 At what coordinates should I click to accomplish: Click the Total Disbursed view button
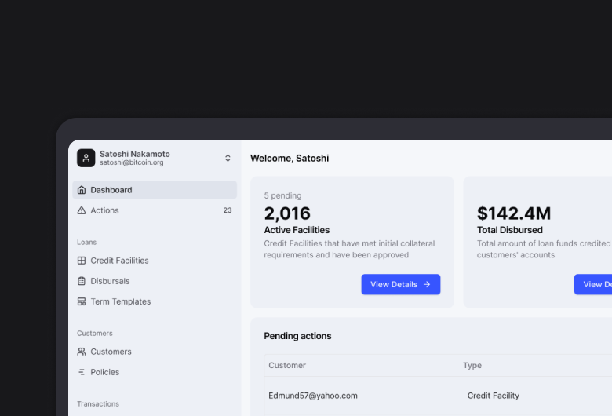(595, 284)
